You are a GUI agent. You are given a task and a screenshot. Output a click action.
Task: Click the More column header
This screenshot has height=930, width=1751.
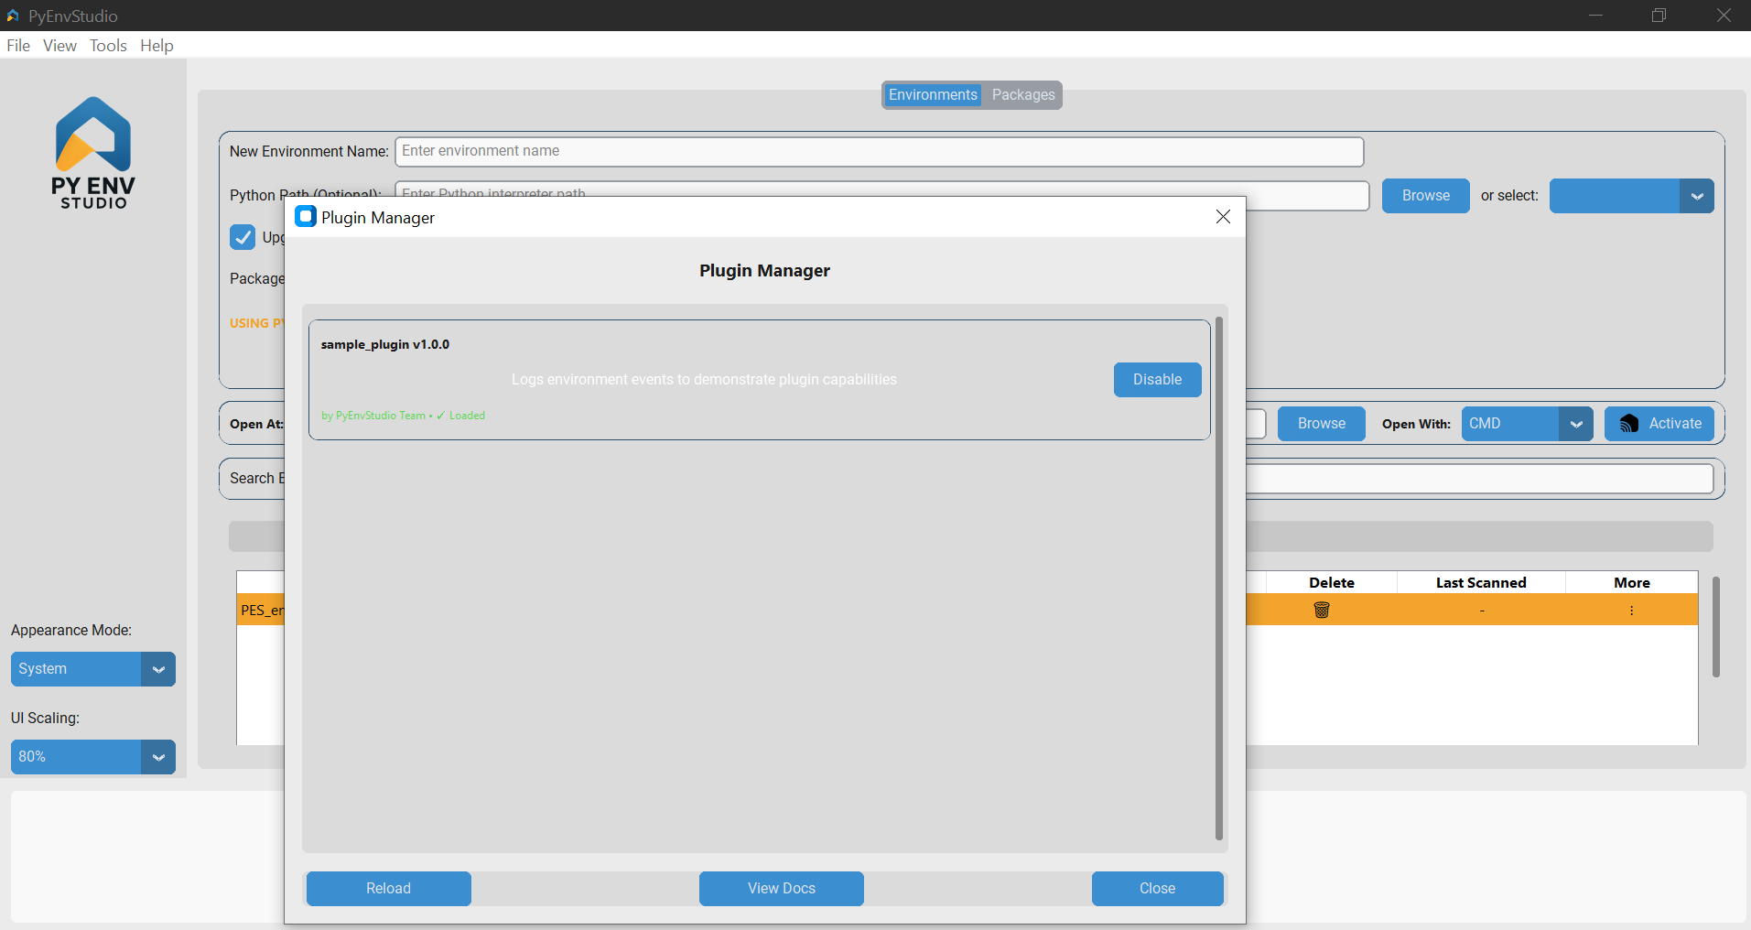coord(1632,583)
